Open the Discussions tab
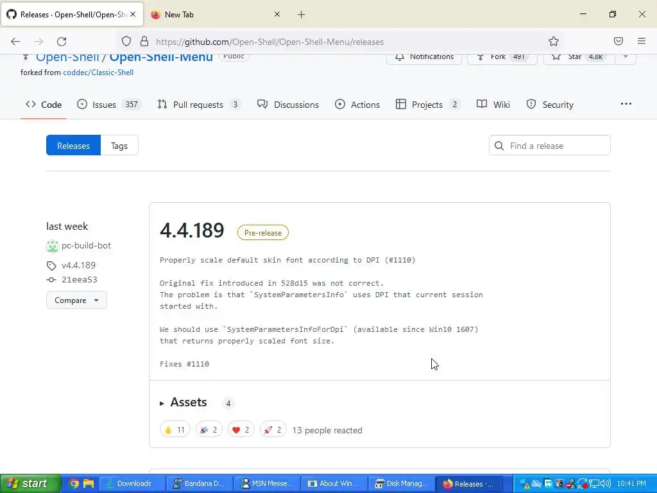 tap(288, 105)
